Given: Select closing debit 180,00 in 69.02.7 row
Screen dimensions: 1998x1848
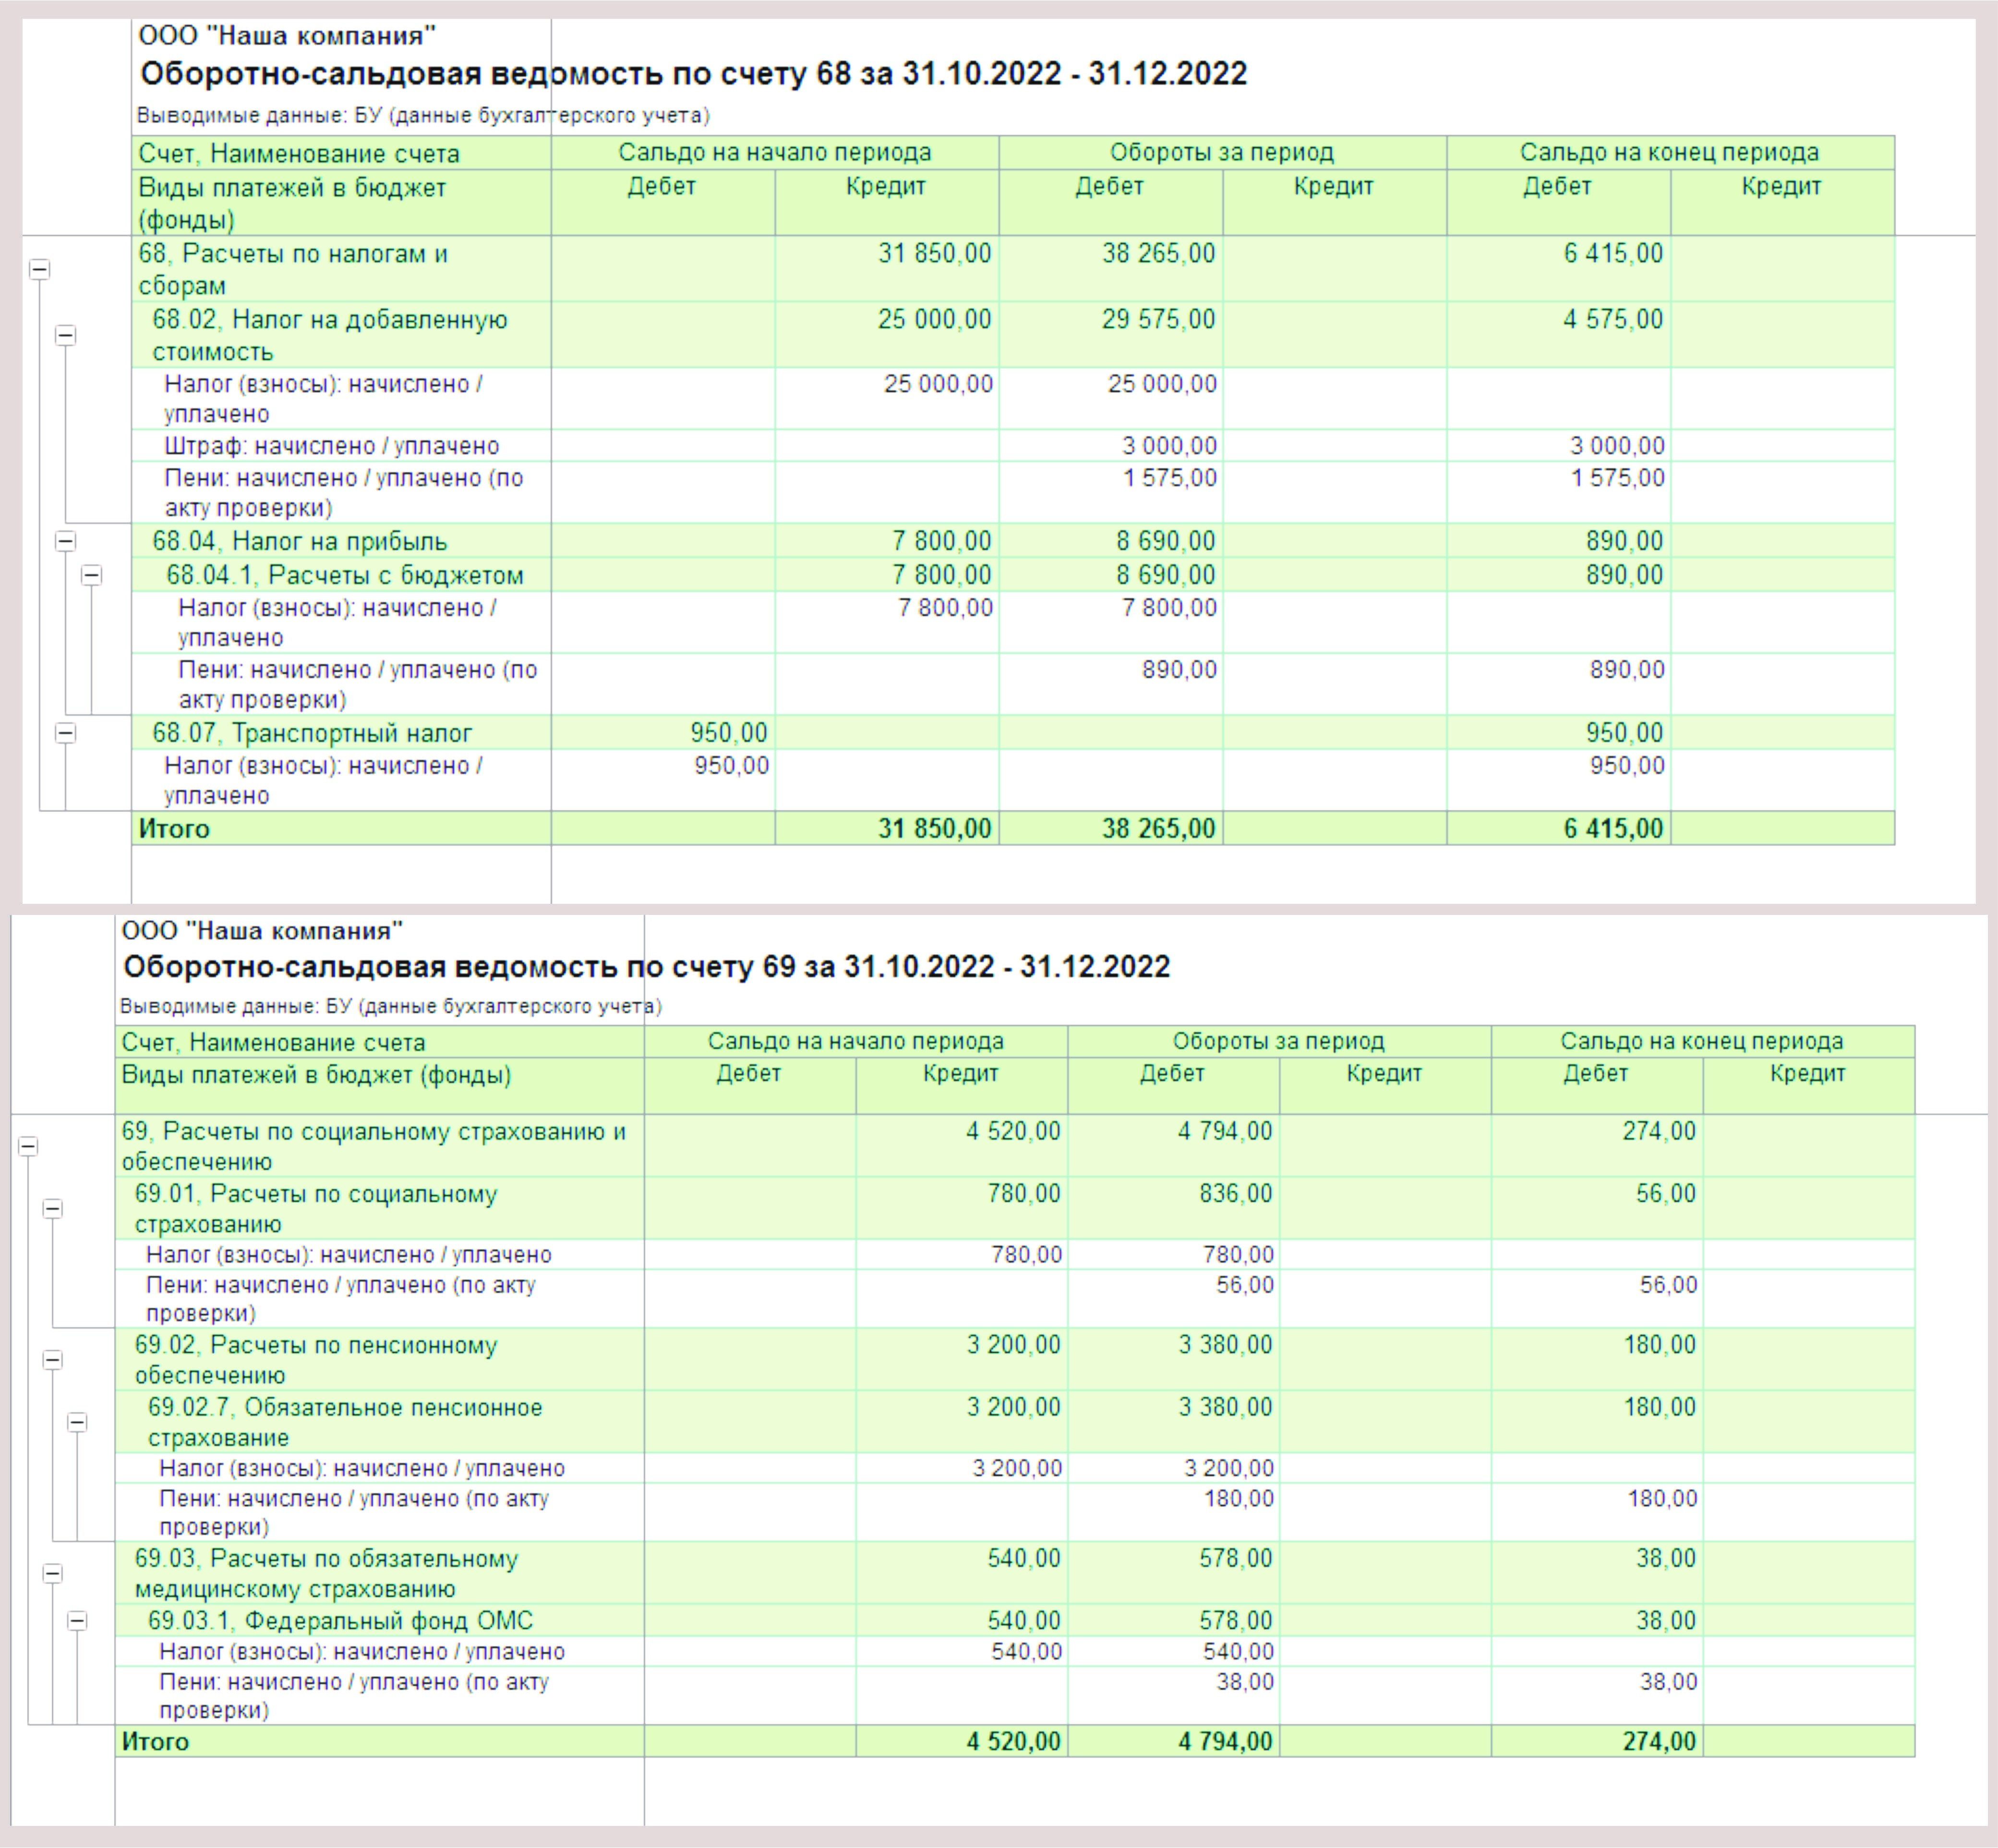Looking at the screenshot, I should pos(1660,1407).
